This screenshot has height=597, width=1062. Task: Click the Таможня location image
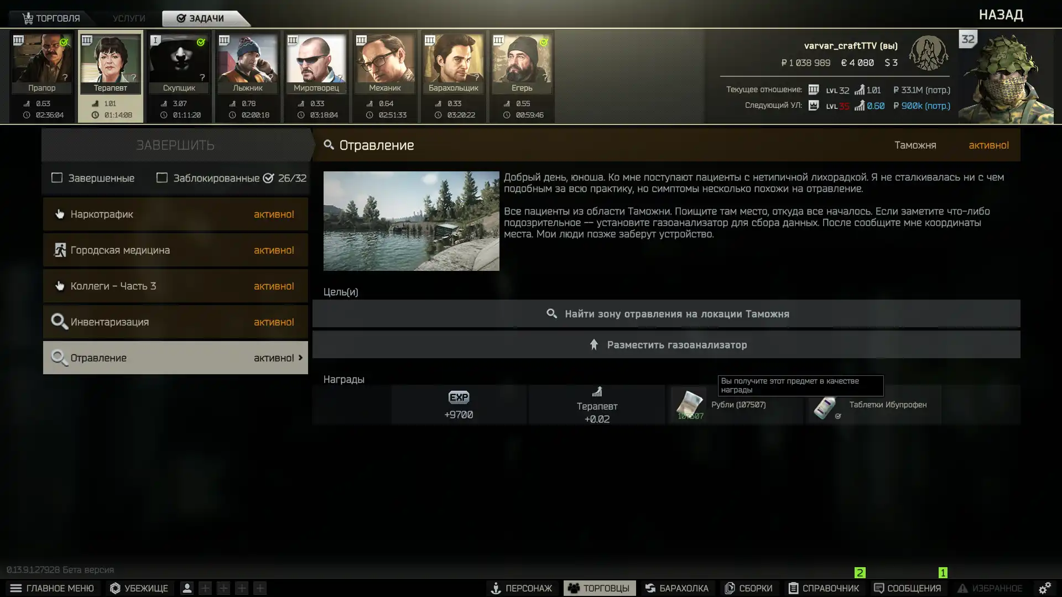pos(411,221)
